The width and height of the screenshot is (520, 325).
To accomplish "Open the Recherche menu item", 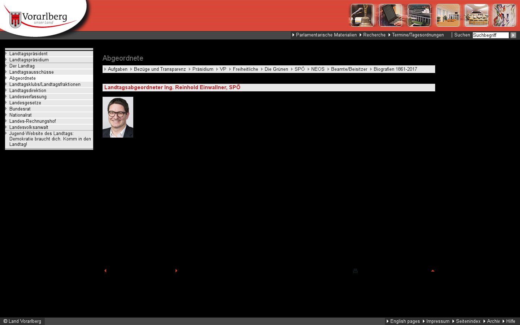I will [374, 35].
